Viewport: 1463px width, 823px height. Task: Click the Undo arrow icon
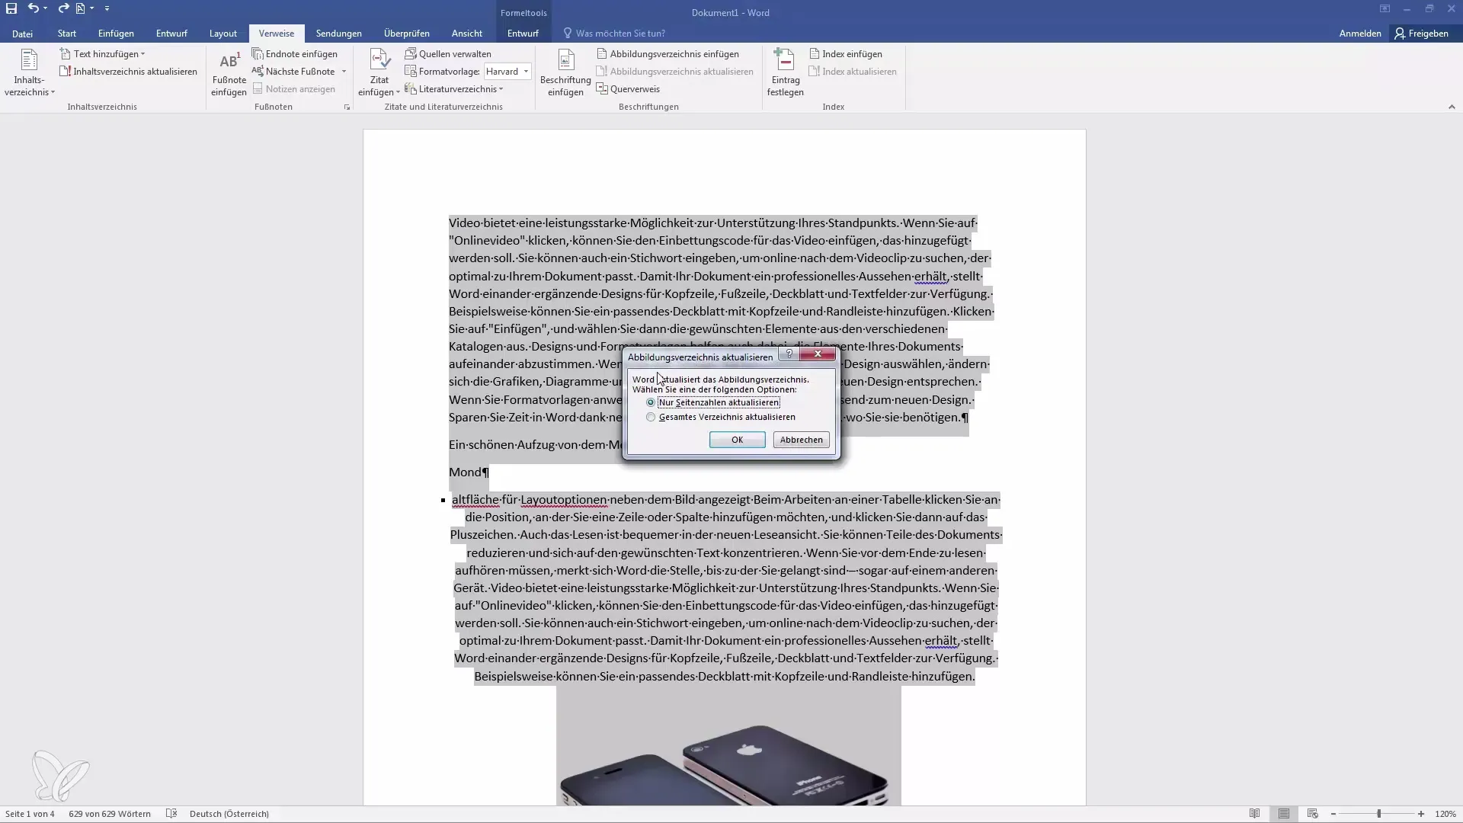(x=34, y=8)
